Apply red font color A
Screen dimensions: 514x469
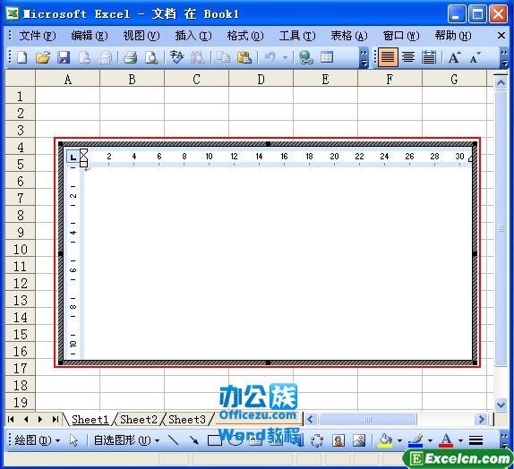pos(447,440)
